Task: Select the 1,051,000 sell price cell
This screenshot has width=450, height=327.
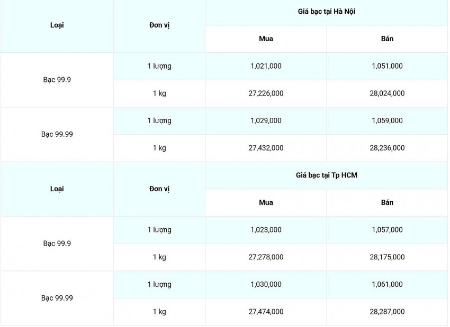Action: 387,66
